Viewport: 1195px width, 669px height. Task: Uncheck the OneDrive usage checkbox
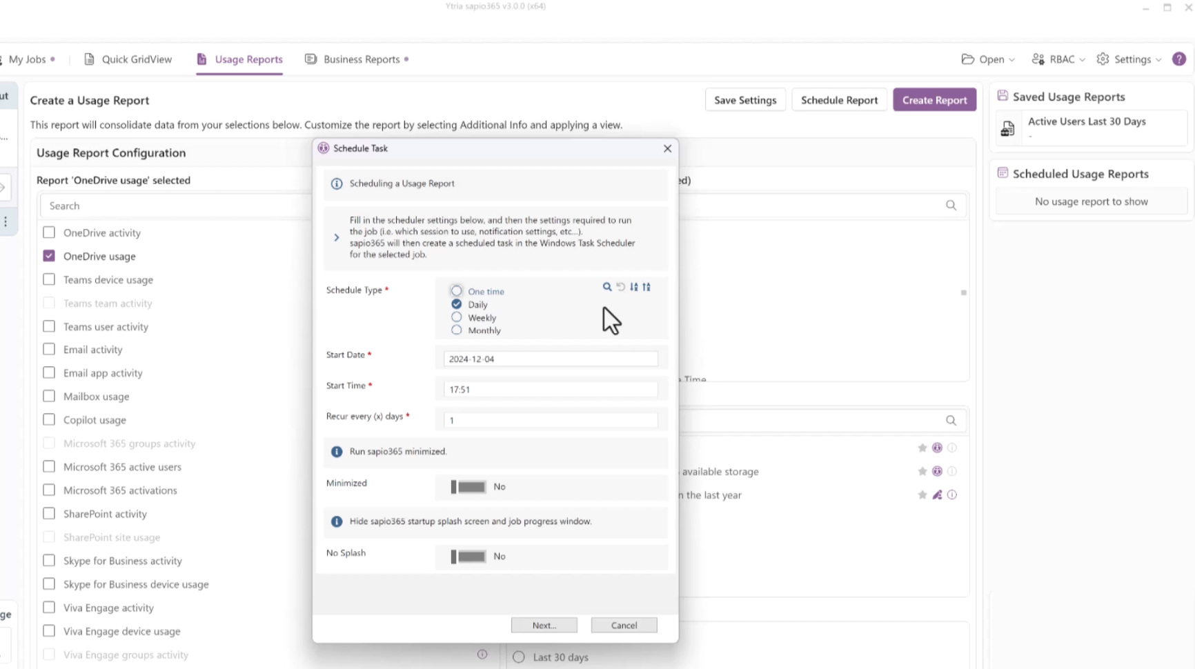[49, 256]
